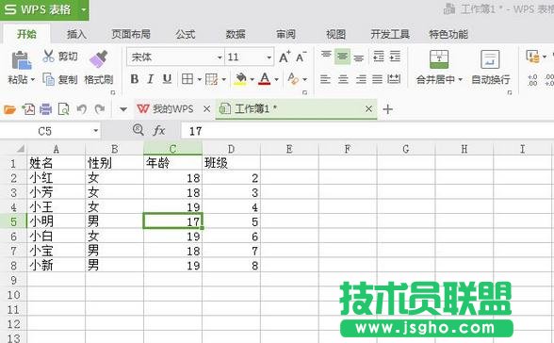Click the C5 Name Box field

[x=45, y=131]
